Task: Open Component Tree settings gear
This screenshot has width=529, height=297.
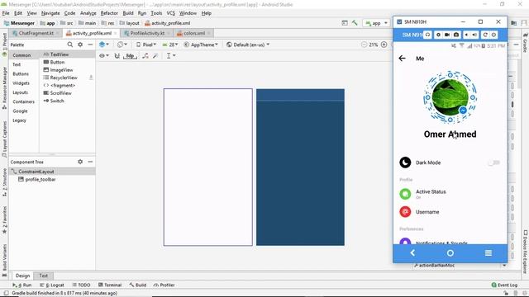Action: [x=80, y=162]
